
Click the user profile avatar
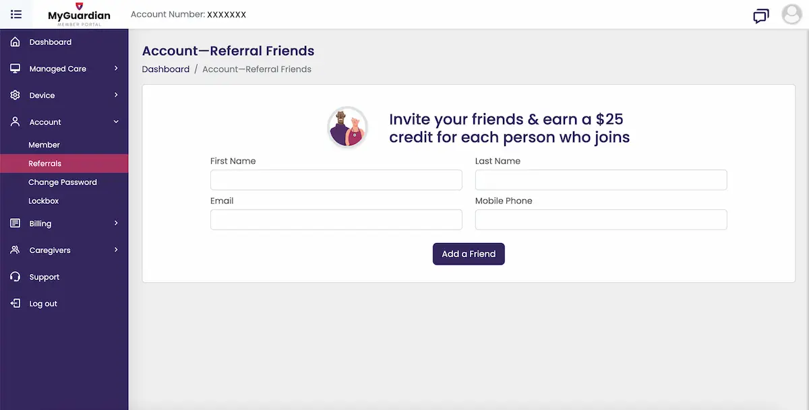point(791,14)
